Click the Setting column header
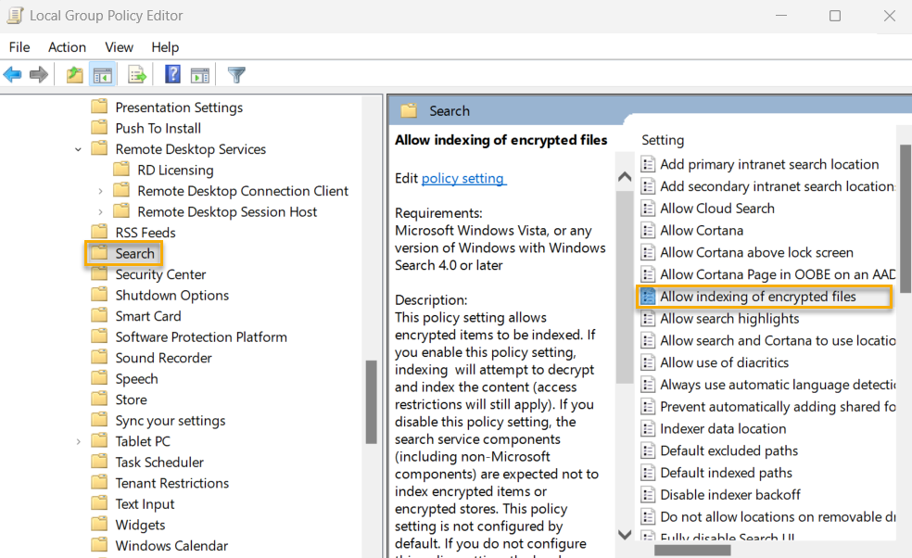 pos(663,140)
